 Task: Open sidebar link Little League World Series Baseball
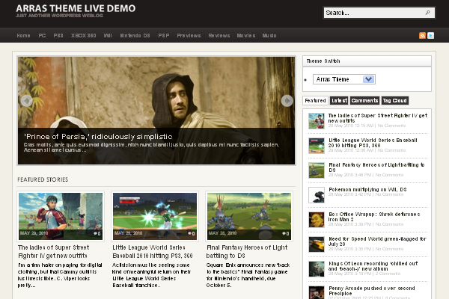point(373,143)
